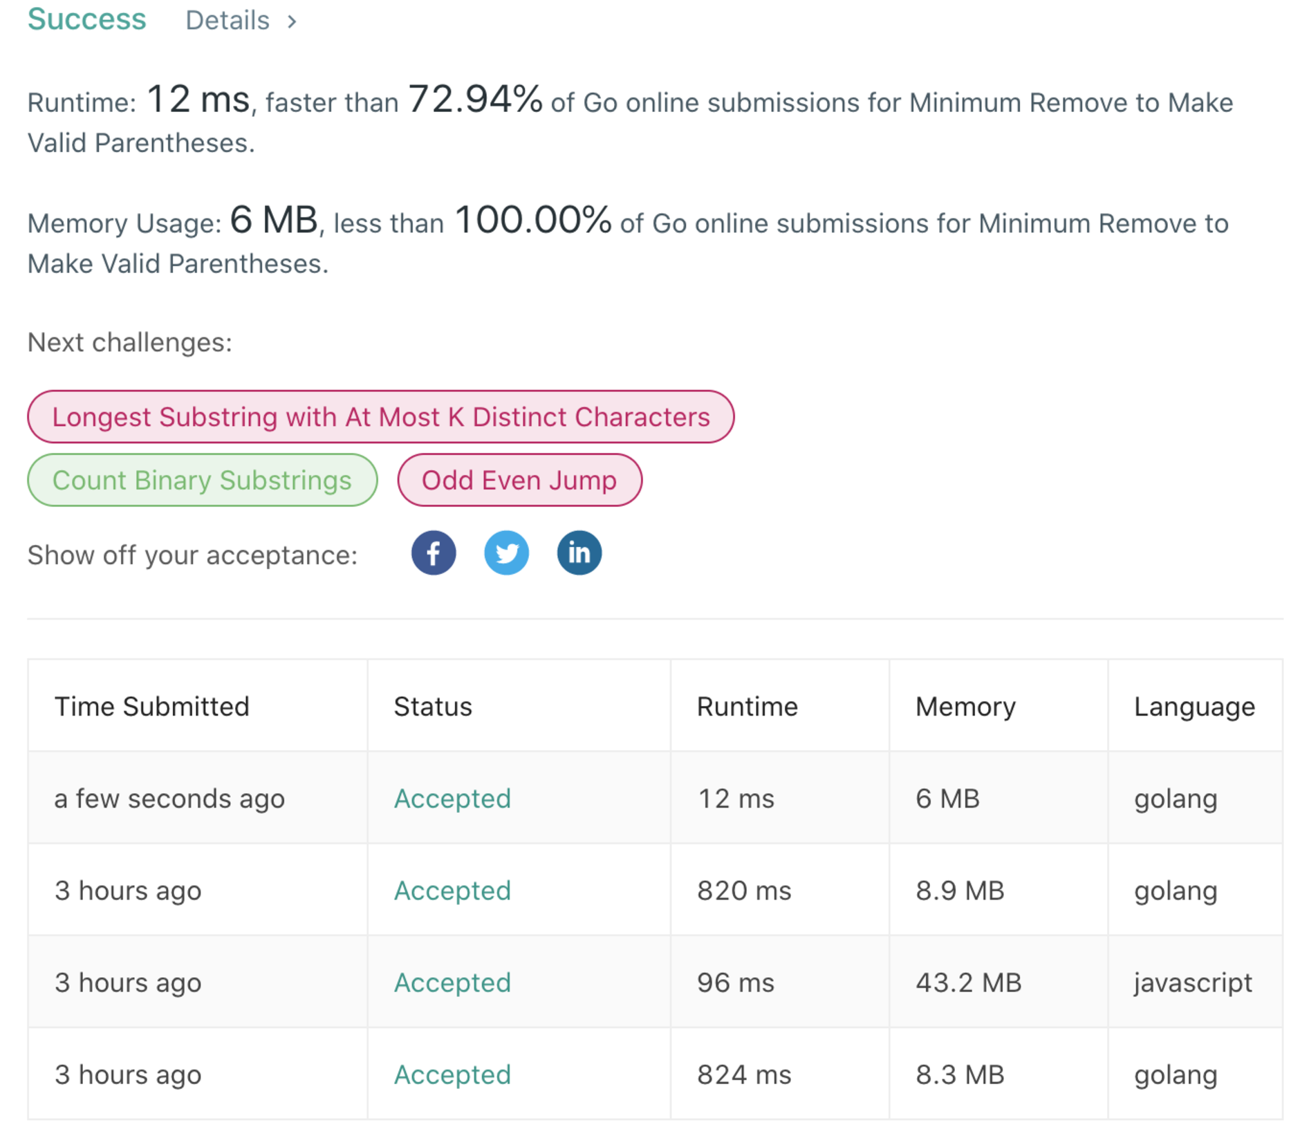Screen dimensions: 1300x1125
Task: Open the Details link
Action: pos(228,21)
